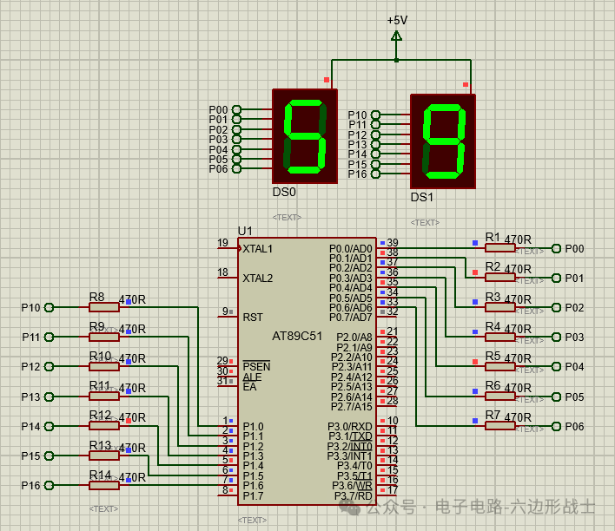Click the P2.0/A8 pin label

pos(354,338)
